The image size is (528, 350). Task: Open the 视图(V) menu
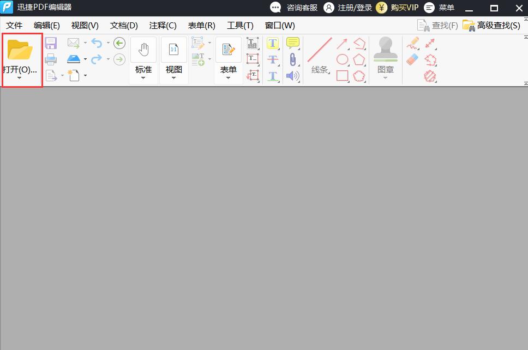[85, 26]
